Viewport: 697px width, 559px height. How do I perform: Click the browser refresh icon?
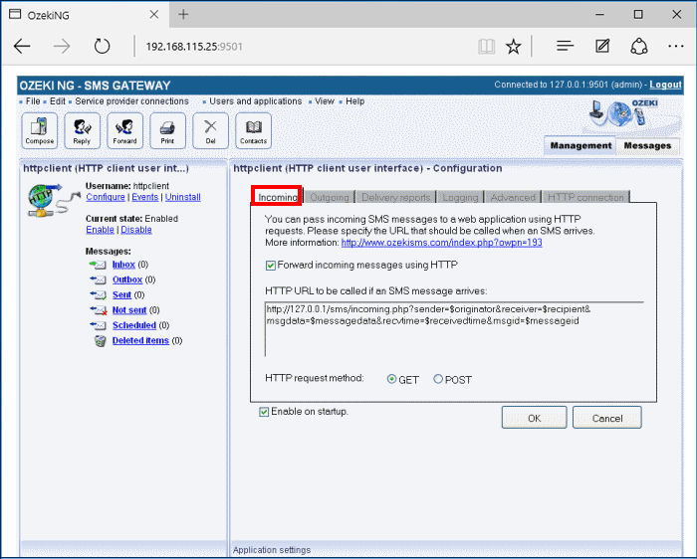[102, 46]
